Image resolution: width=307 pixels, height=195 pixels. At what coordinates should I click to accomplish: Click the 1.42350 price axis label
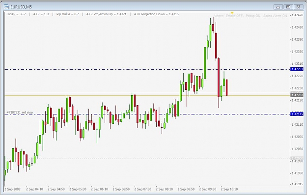tap(297, 52)
